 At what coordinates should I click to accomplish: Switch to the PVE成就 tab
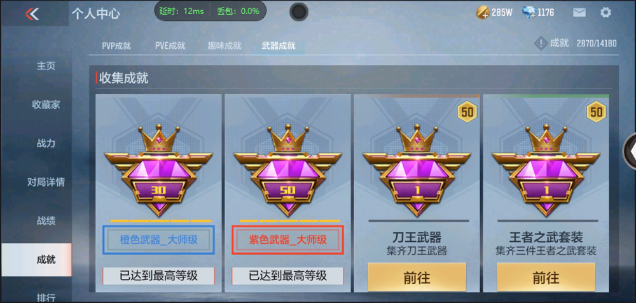[170, 45]
